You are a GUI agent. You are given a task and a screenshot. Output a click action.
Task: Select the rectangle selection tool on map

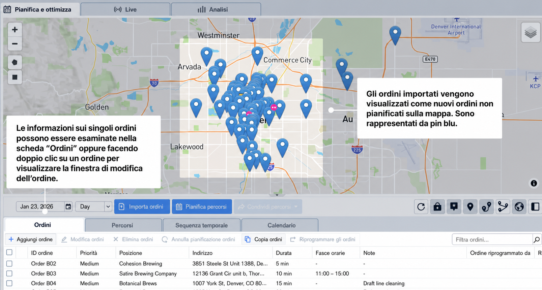pyautogui.click(x=15, y=77)
